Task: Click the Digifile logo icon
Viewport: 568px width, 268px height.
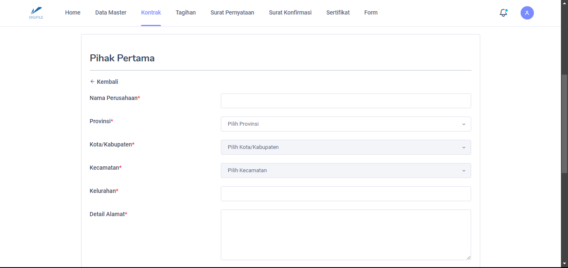Action: click(36, 12)
